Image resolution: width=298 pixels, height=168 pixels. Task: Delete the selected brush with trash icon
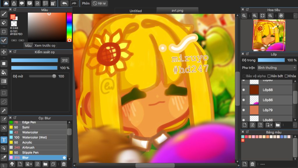[64, 164]
